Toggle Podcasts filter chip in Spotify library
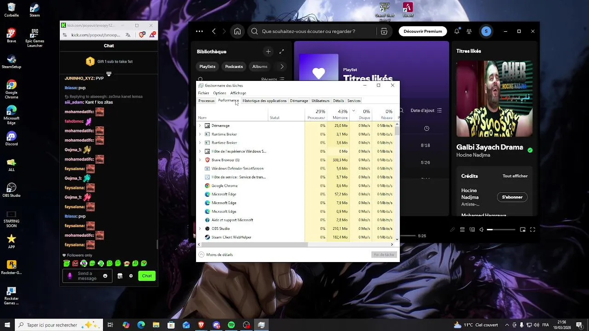This screenshot has height=331, width=589. click(x=234, y=67)
